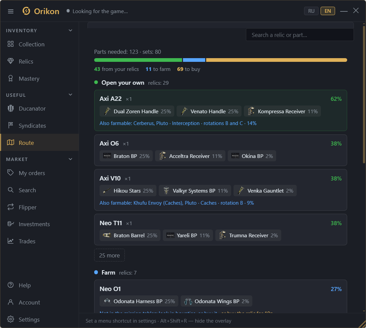Open Flipper via its arrows icon

tap(10, 207)
